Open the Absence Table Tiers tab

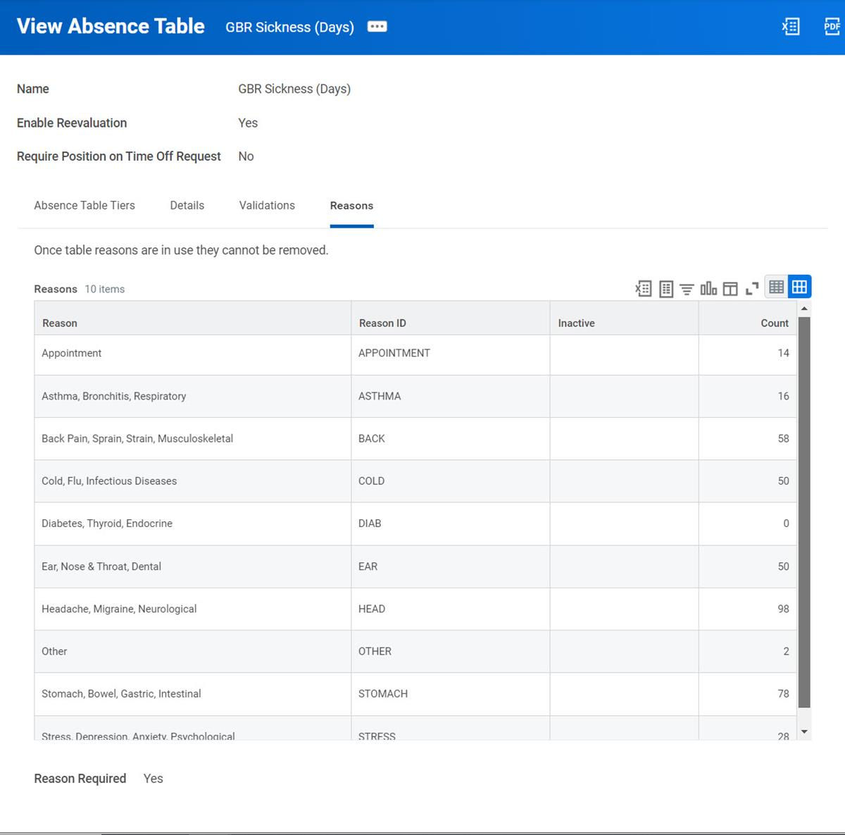pyautogui.click(x=84, y=206)
